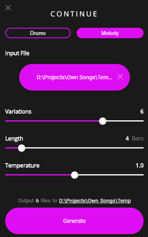Viewport: 148px width, 237px height.
Task: Clear the selected input file using its X icon
Action: tap(120, 77)
